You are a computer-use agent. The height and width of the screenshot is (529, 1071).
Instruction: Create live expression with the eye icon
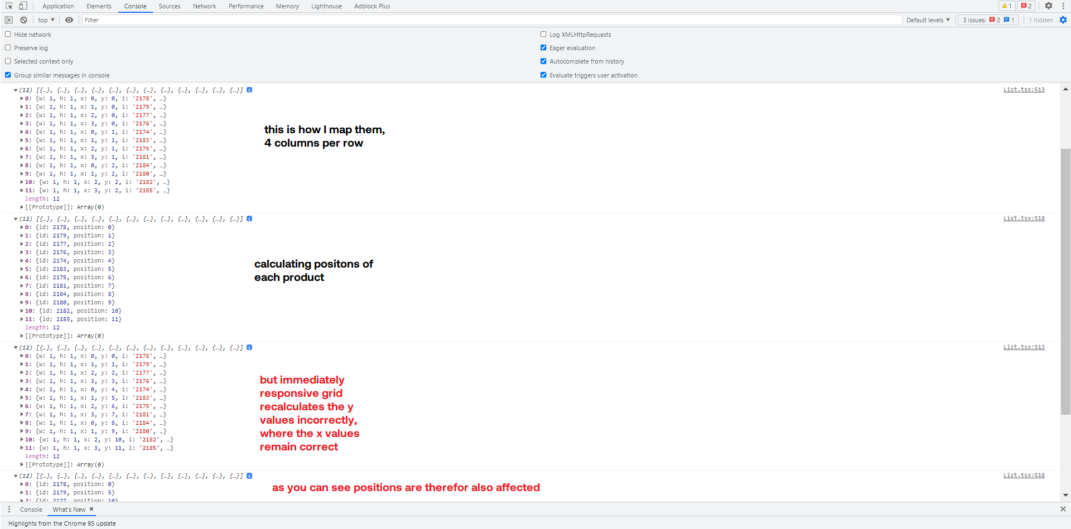point(69,20)
